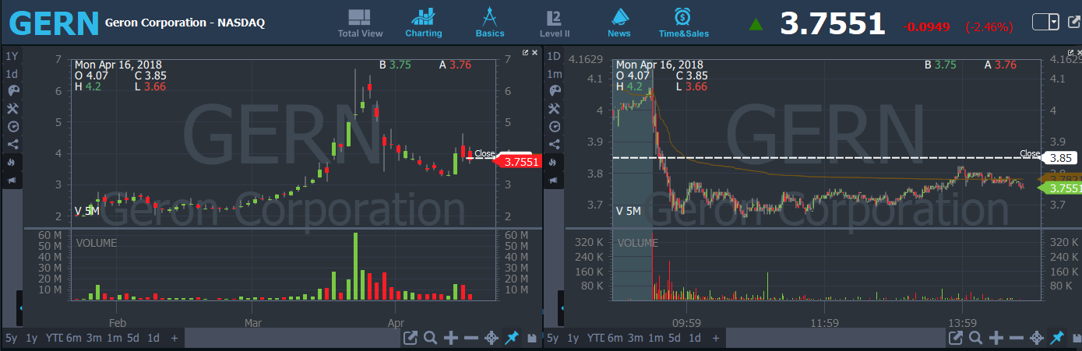Screen dimensions: 1082x351
Task: Click the GERN ticker symbol
Action: pyautogui.click(x=55, y=23)
